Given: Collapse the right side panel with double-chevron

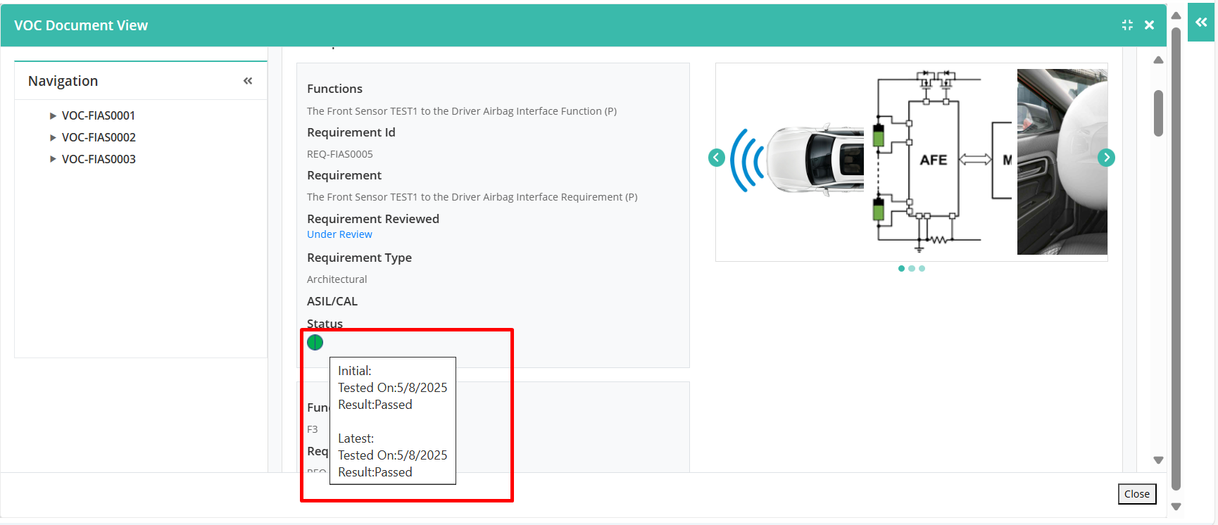Looking at the screenshot, I should point(1201,23).
